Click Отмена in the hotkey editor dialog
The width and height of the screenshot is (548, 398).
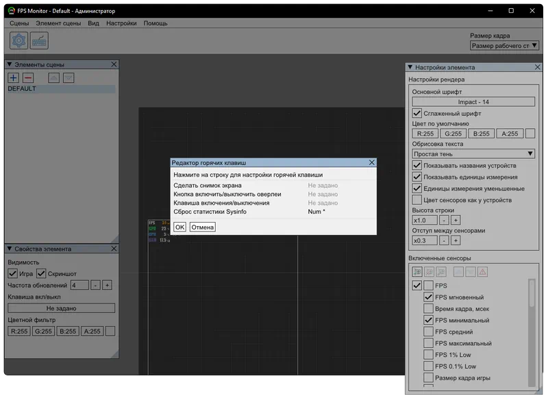coord(202,227)
